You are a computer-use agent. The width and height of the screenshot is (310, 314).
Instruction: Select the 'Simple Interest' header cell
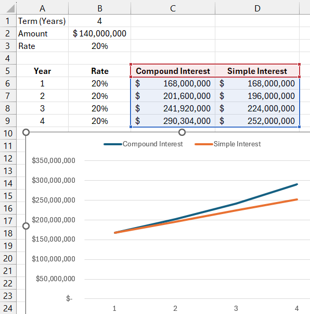click(x=257, y=71)
